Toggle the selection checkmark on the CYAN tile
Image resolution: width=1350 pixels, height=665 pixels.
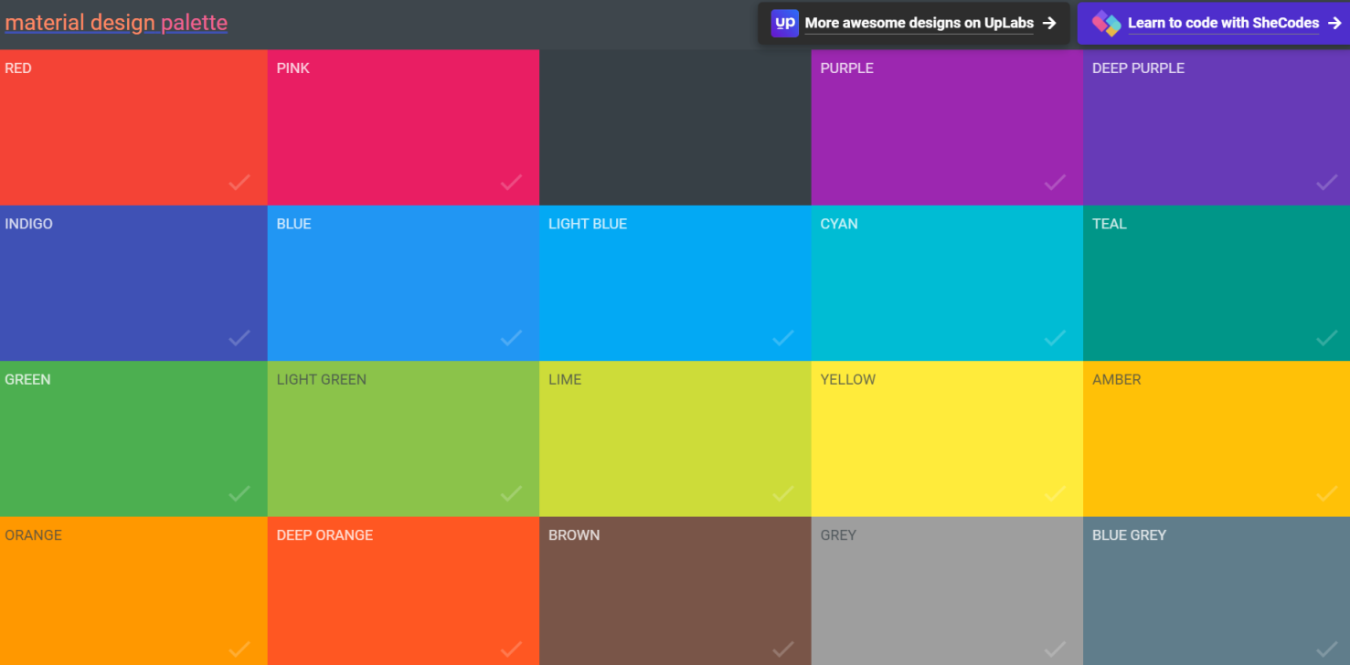pyautogui.click(x=1053, y=338)
